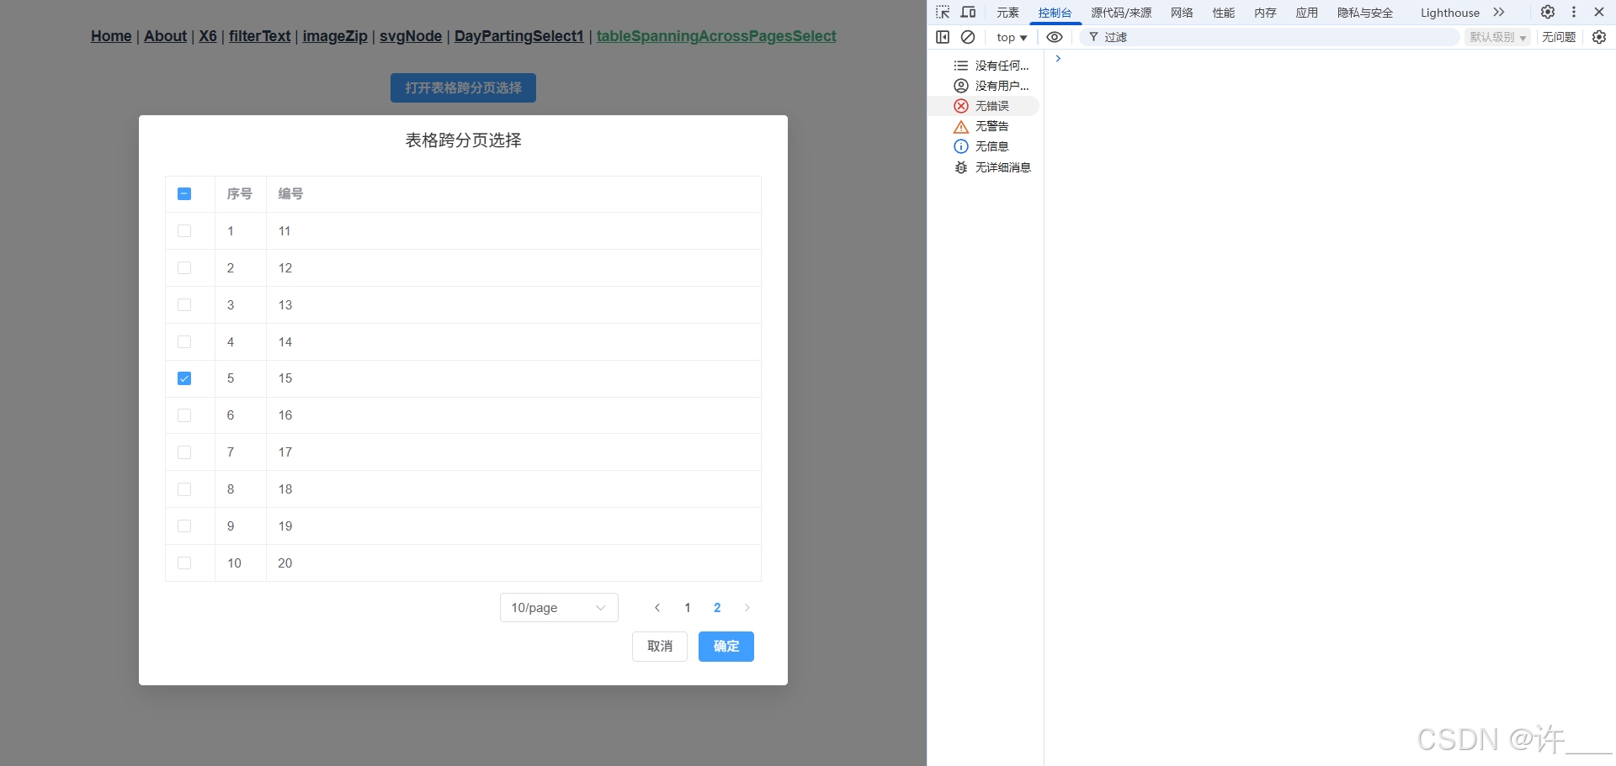Open the DayPartingSelect1 link
Screen dimensions: 1616x766
coord(519,36)
